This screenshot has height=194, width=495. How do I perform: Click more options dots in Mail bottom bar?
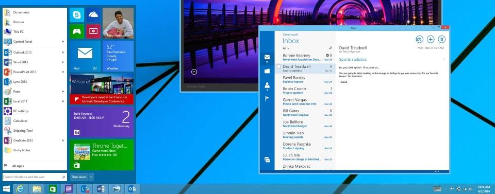(x=437, y=172)
